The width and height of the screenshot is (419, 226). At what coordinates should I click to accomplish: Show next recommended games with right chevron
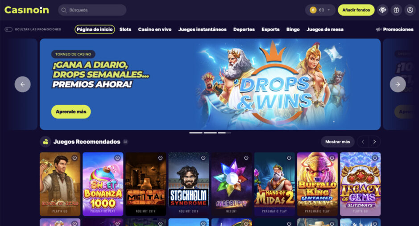pos(375,142)
